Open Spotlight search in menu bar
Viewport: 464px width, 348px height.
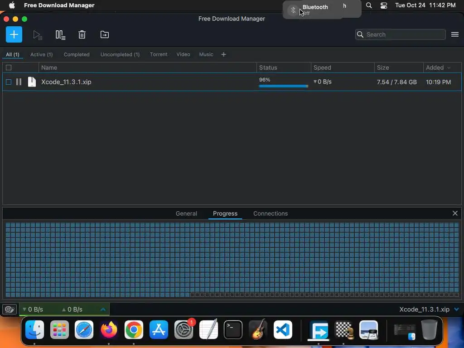[x=369, y=5]
